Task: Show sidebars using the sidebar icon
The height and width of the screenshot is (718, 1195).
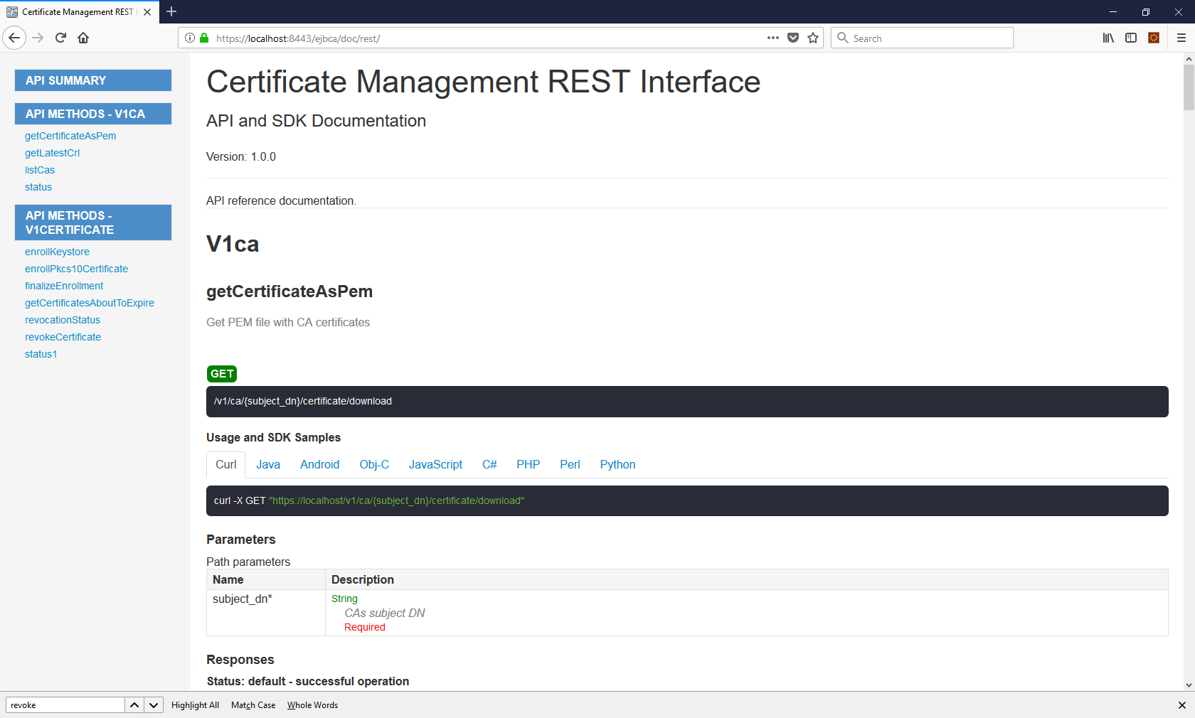Action: click(x=1131, y=38)
